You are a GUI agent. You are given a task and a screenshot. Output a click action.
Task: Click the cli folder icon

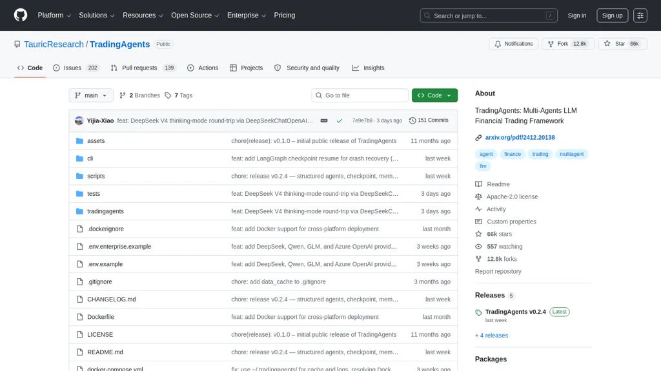[79, 158]
